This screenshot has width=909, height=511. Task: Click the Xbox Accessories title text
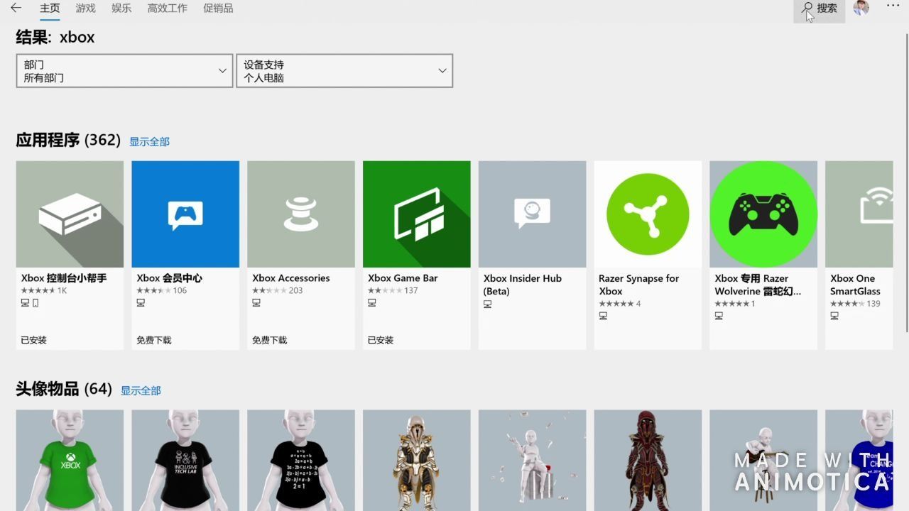pyautogui.click(x=291, y=278)
